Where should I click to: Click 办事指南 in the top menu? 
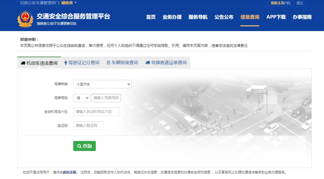pos(302,17)
